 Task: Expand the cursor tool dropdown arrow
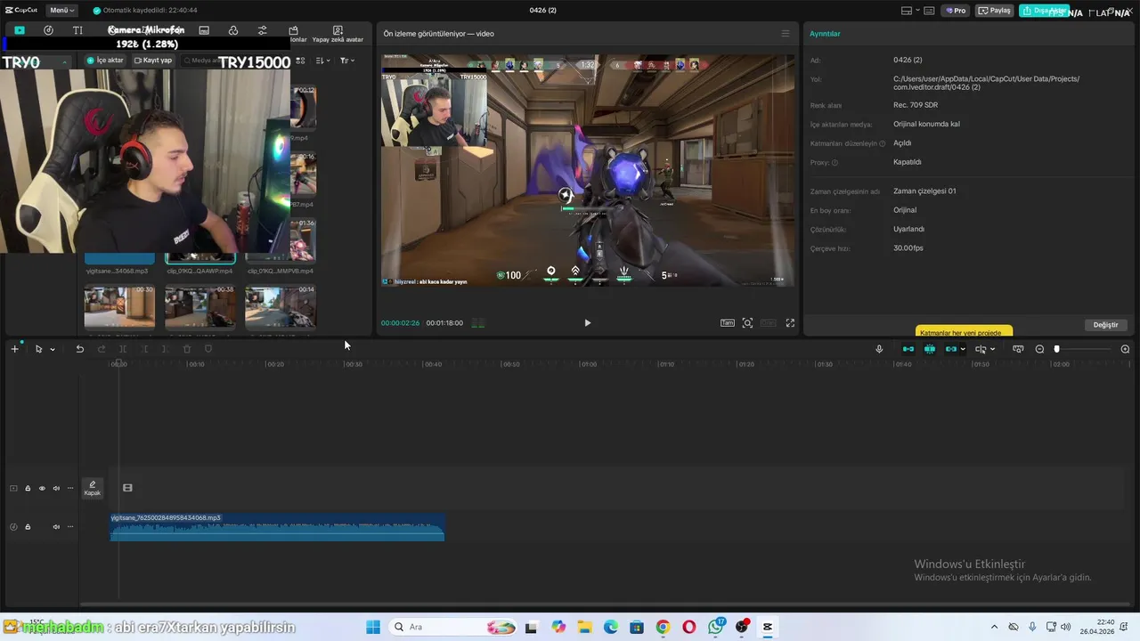point(53,349)
